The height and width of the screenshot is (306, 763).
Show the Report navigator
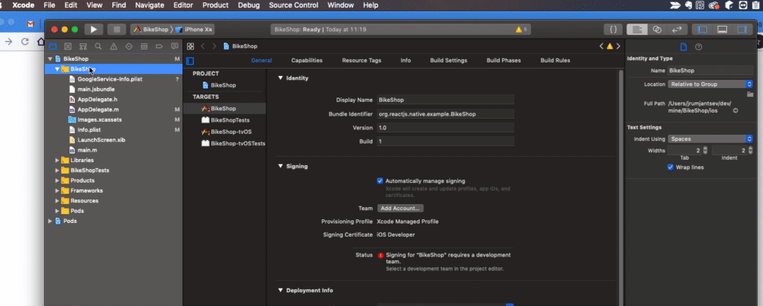click(174, 46)
